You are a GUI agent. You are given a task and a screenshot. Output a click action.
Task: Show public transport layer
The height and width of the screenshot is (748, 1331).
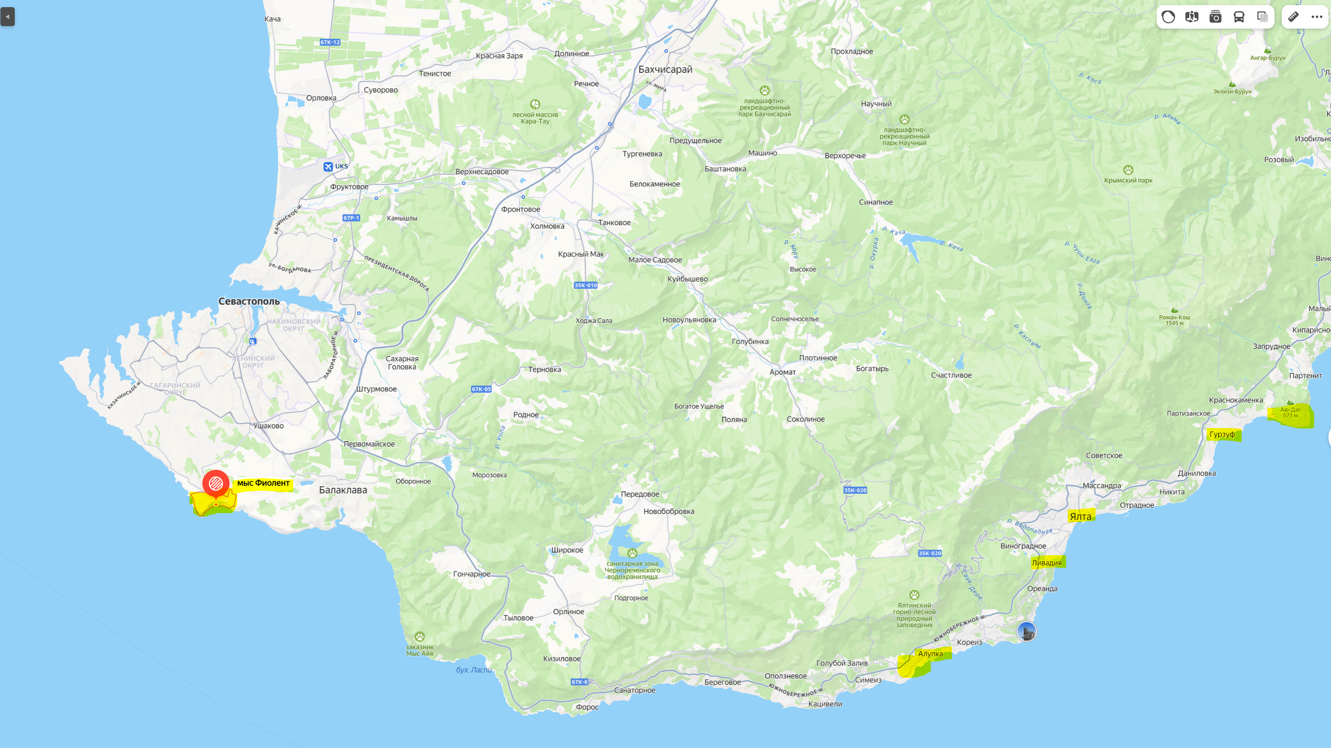pyautogui.click(x=1239, y=17)
